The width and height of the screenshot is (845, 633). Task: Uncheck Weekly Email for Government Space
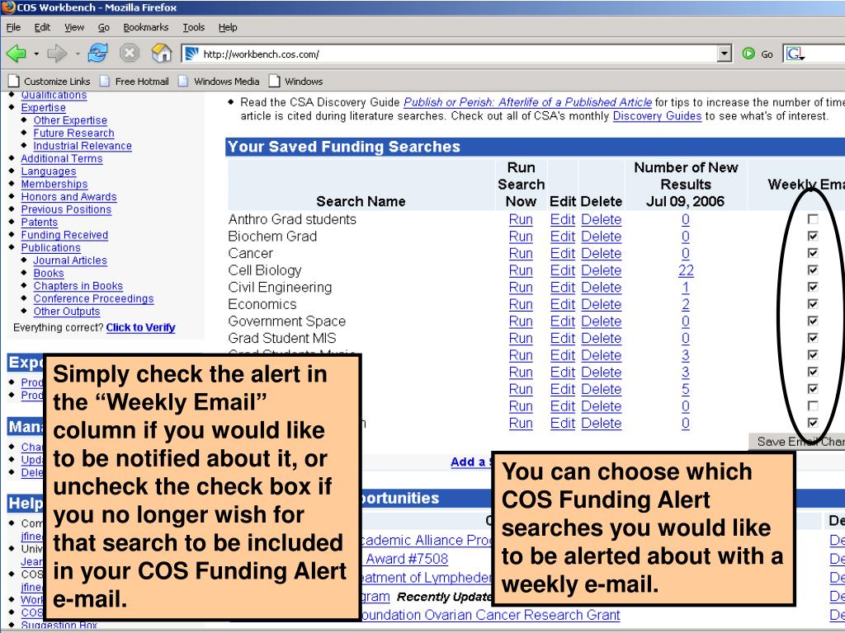[x=813, y=321]
